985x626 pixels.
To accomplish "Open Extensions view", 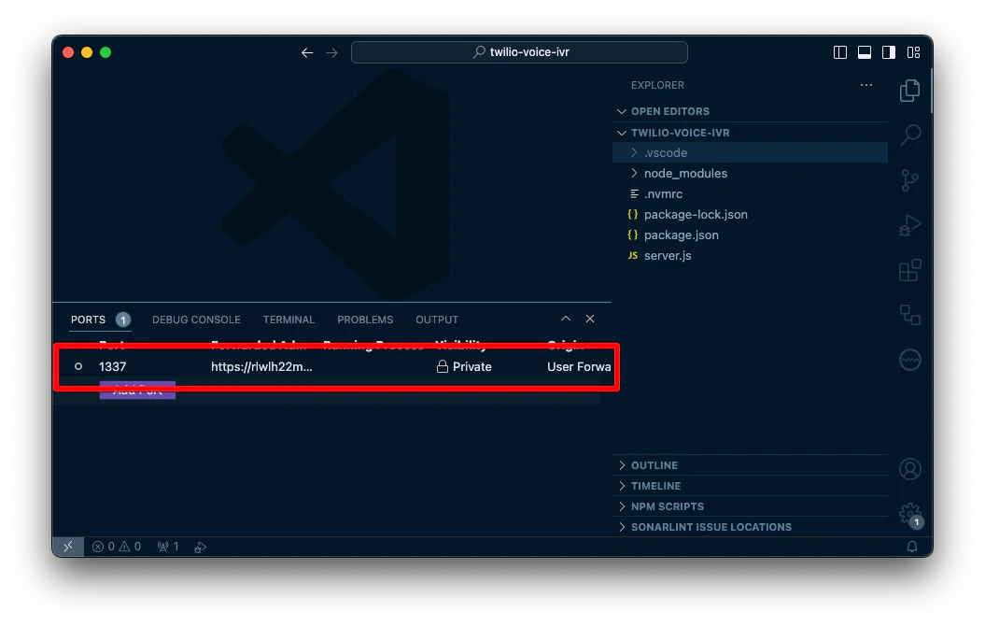I will (x=909, y=270).
